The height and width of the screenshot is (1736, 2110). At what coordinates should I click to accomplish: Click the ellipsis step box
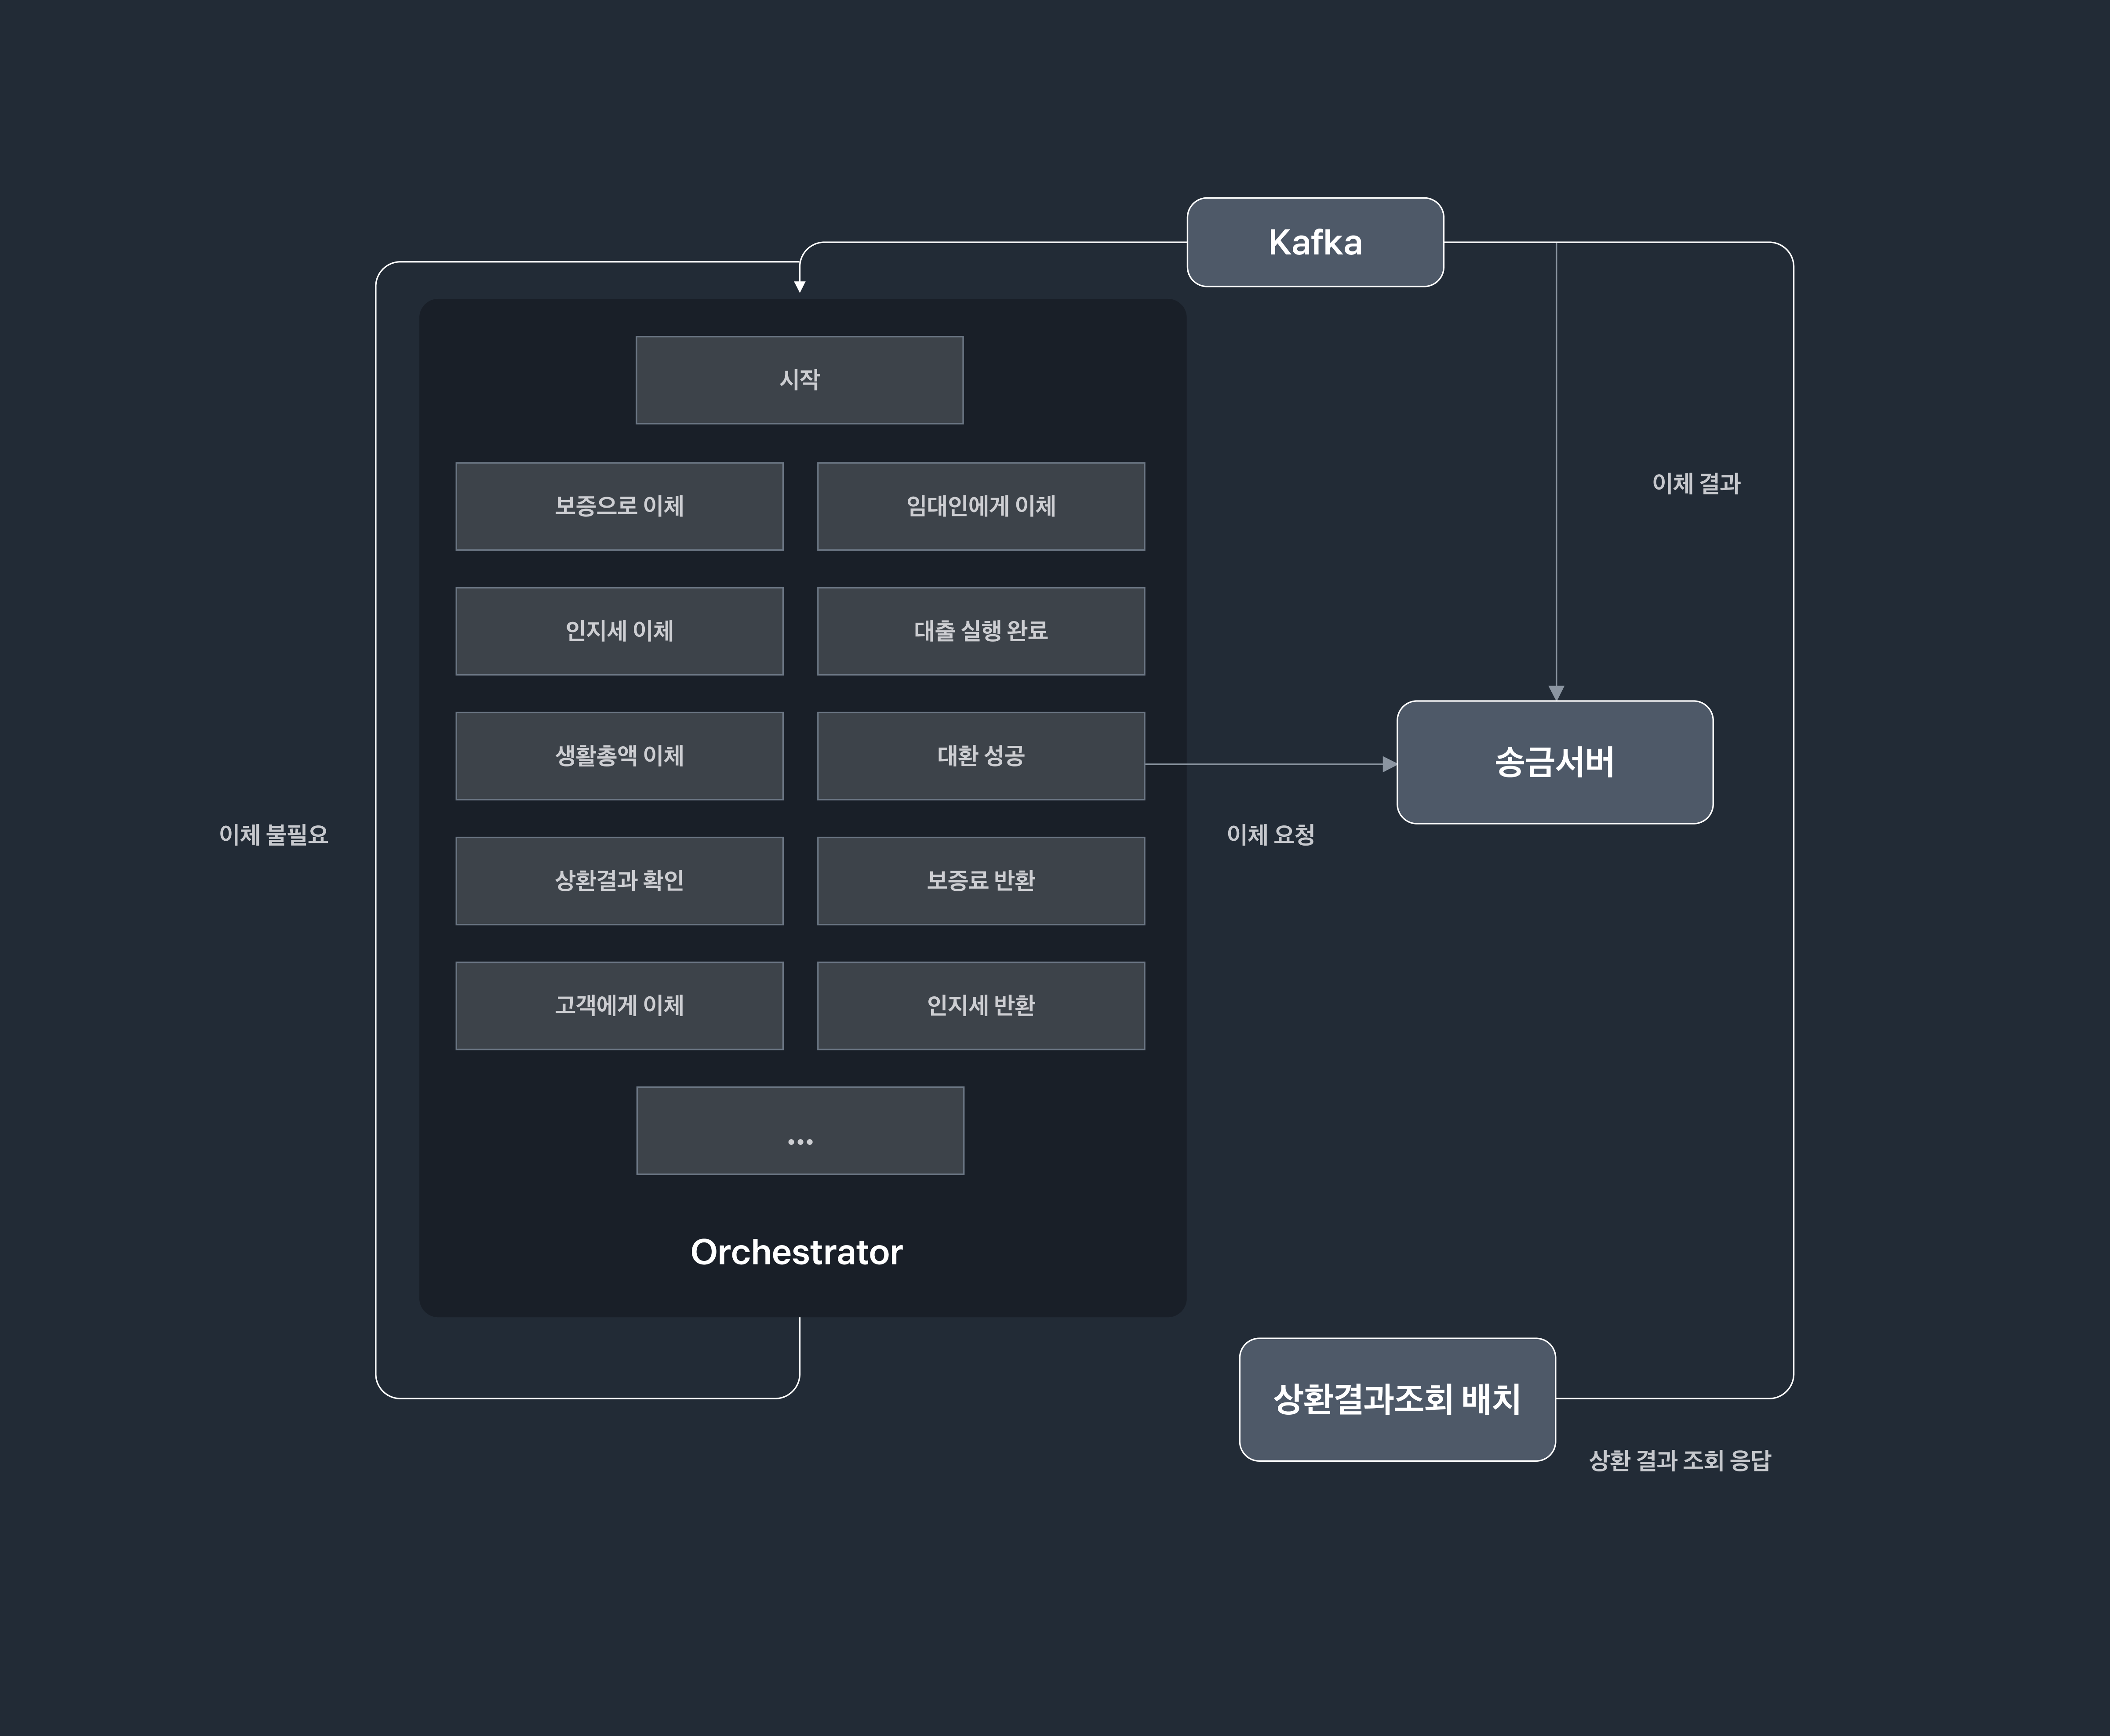[800, 1131]
